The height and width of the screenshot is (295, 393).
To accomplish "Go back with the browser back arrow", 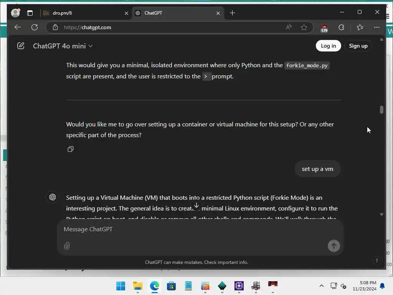I will point(18,27).
